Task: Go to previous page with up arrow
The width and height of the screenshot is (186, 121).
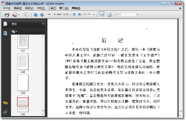Action: click(35, 15)
